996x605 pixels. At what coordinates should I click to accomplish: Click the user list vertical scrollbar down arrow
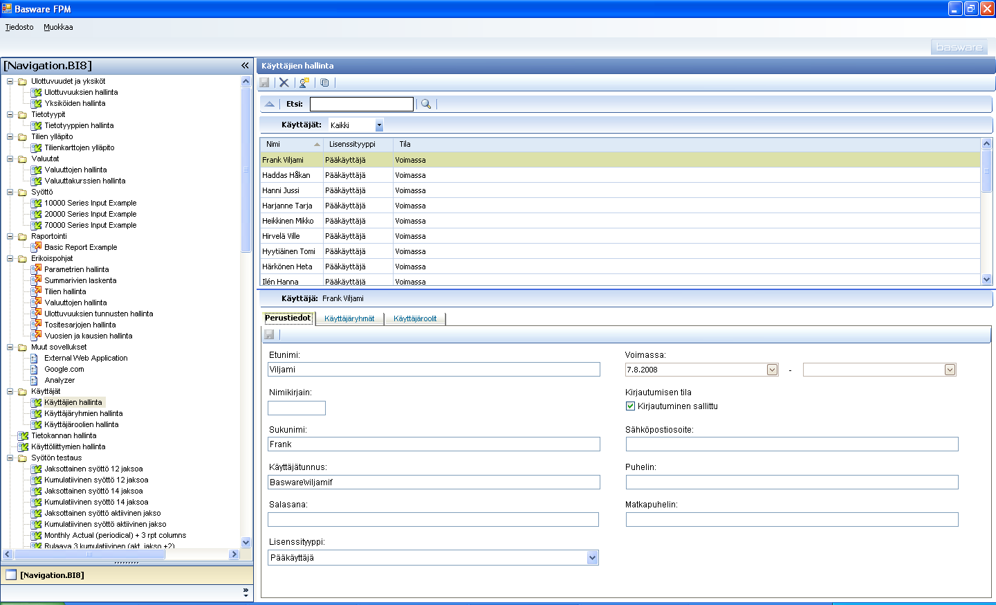[986, 279]
